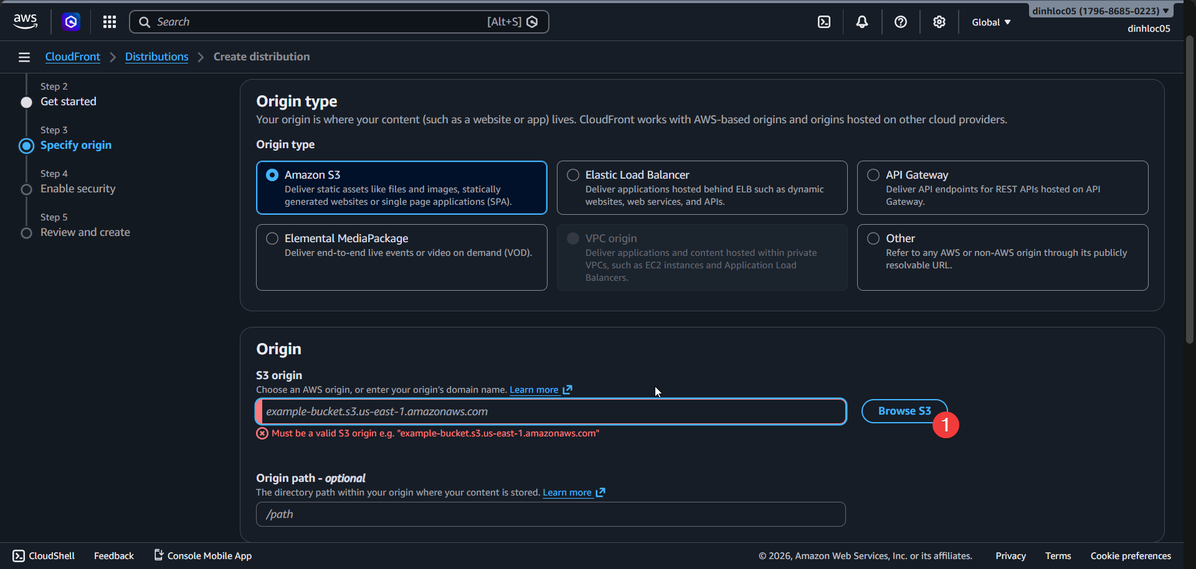Expand the dinhloc05 account dropdown
Image resolution: width=1196 pixels, height=569 pixels.
(x=1100, y=11)
